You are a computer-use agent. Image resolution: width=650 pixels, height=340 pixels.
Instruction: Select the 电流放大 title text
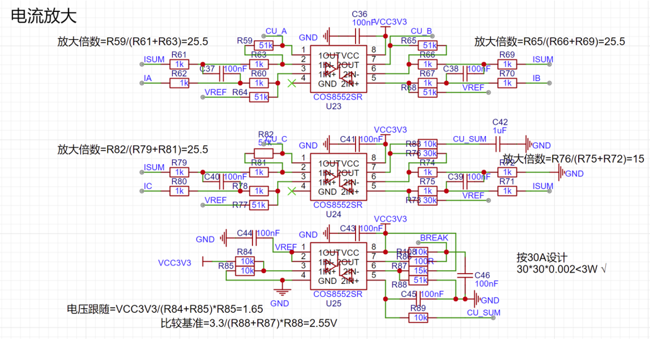43,16
